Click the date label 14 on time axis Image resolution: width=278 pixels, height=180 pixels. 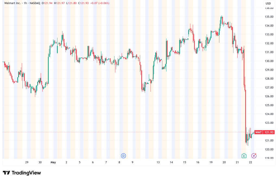coord(171,162)
